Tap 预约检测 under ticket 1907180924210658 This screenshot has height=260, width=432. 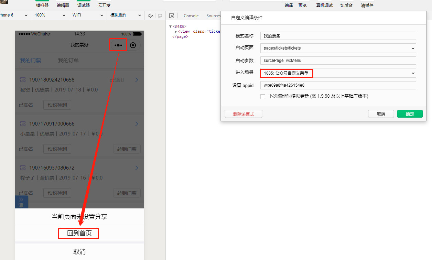click(57, 105)
